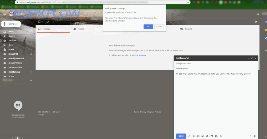This screenshot has width=267, height=139.
Task: Toggle confidential mode lock-clock icon
Action: [x=216, y=136]
